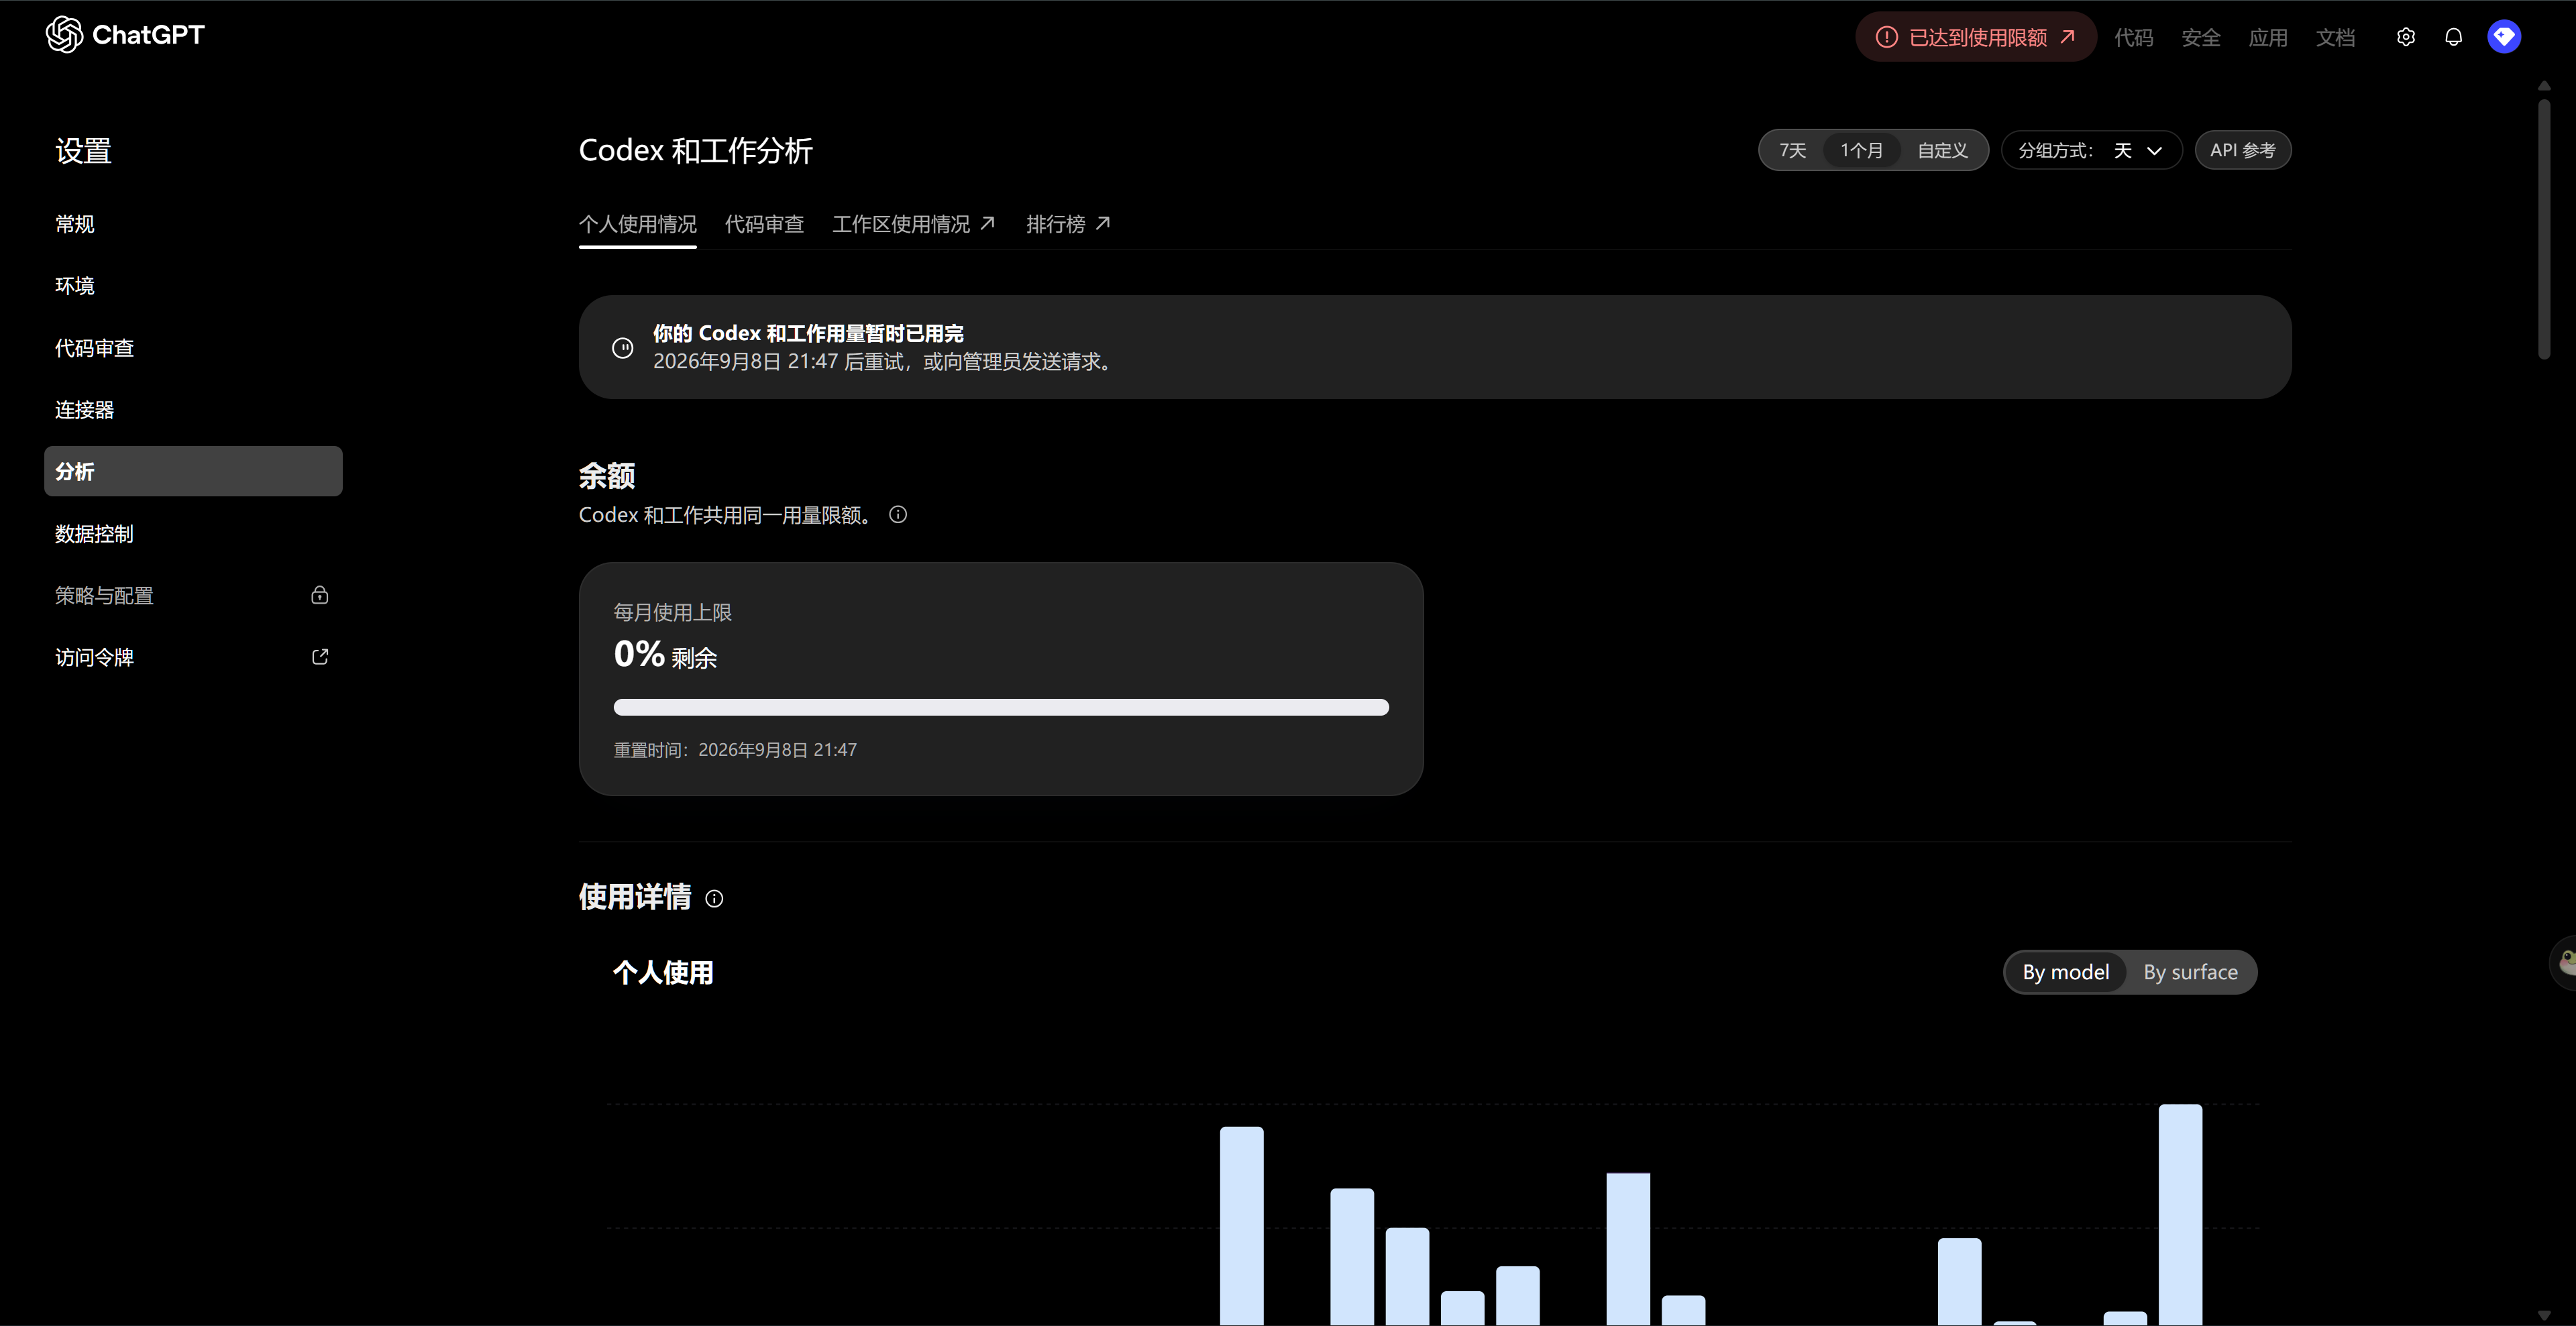Click the monthly usage limit progress bar
The height and width of the screenshot is (1326, 2576).
click(x=1001, y=707)
